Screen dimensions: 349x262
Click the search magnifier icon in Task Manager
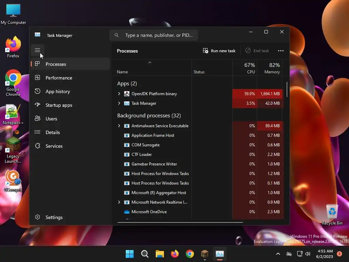[x=117, y=35]
